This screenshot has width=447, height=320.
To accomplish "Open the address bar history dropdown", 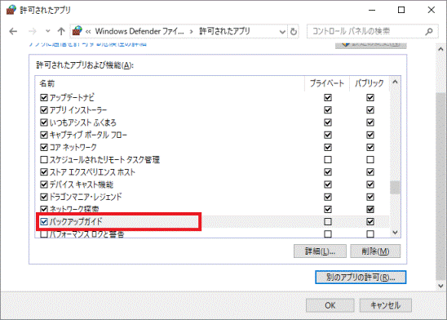I will pos(282,32).
